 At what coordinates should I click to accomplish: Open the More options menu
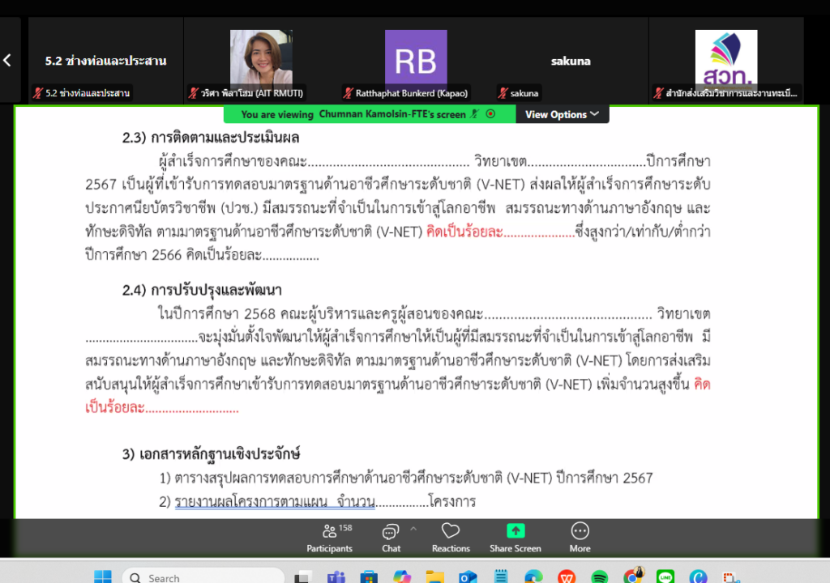pos(580,537)
